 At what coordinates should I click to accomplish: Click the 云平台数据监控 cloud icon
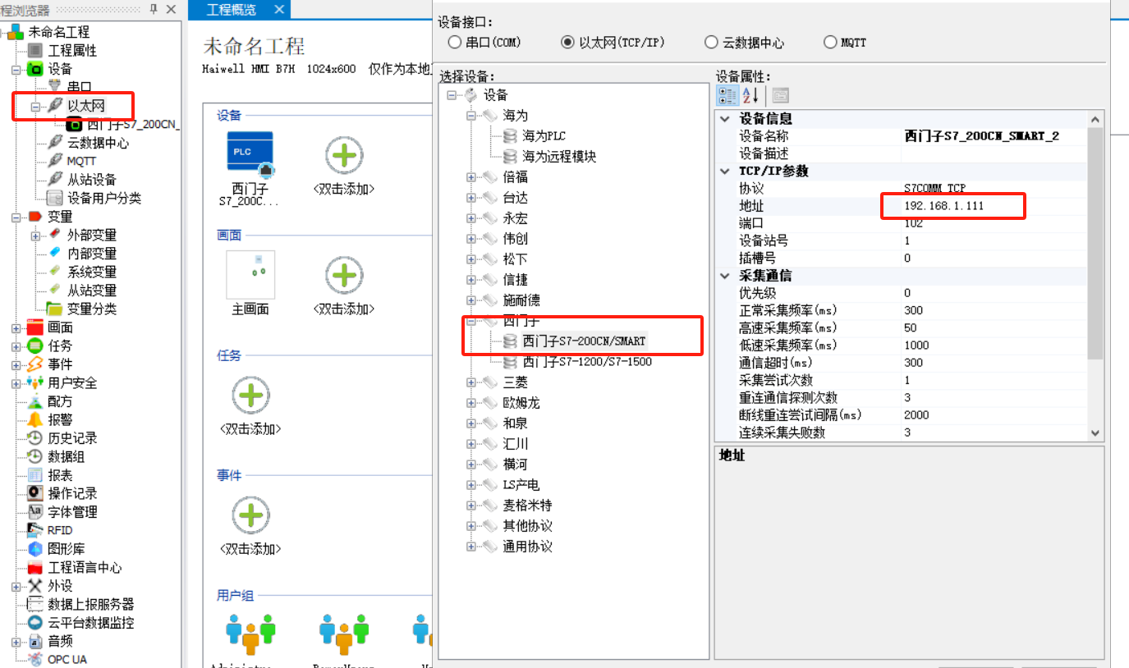35,623
